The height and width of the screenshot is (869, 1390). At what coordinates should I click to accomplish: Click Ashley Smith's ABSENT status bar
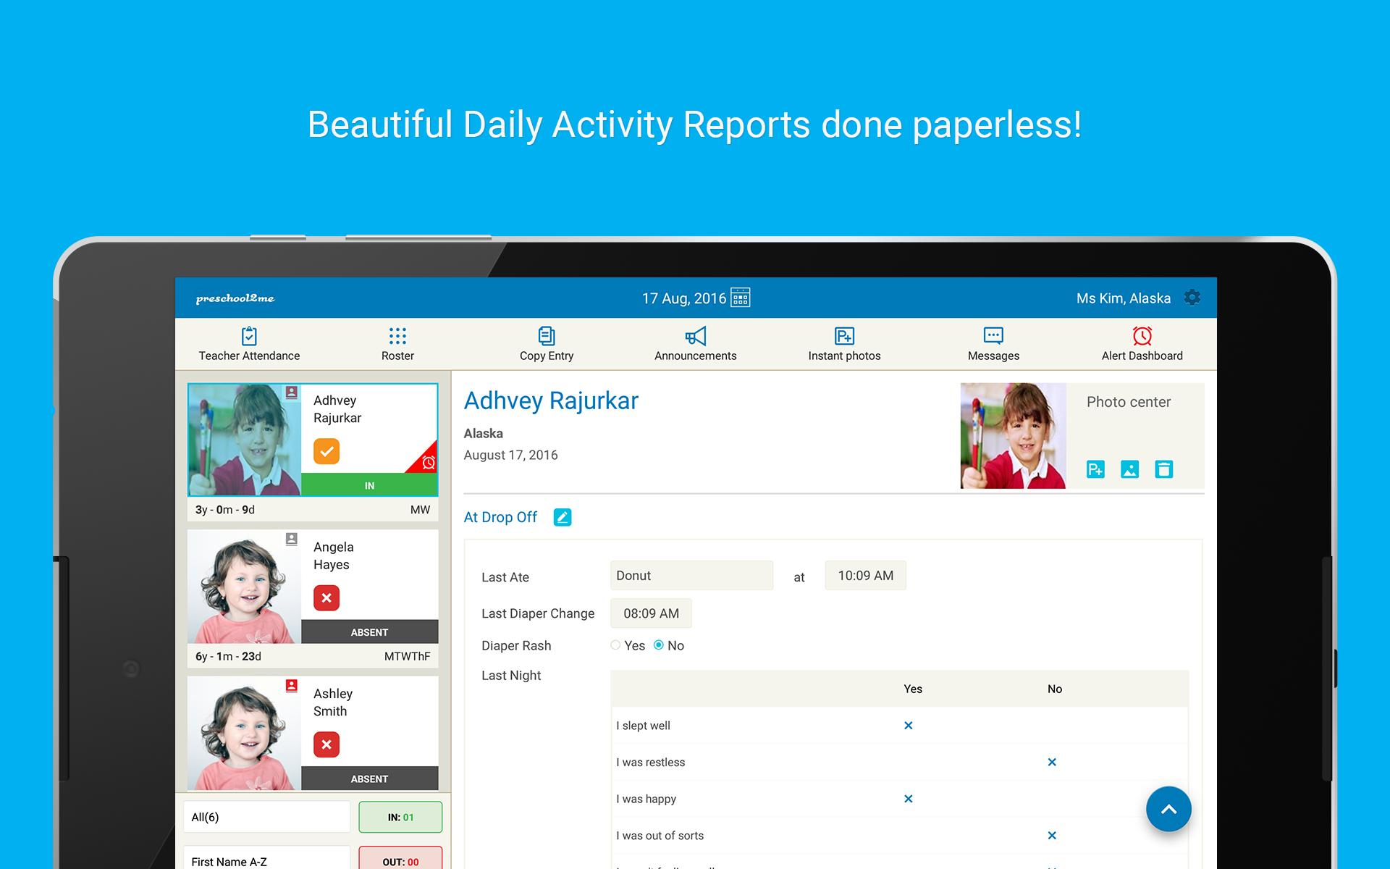(369, 778)
